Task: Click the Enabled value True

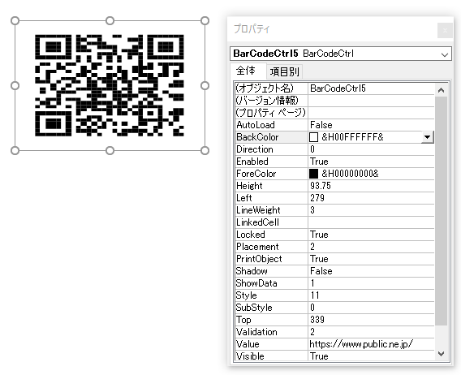Action: pyautogui.click(x=371, y=162)
